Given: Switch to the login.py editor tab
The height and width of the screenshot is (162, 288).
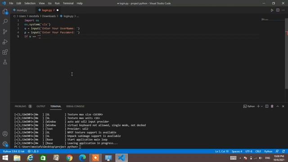Looking at the screenshot, I should tap(47, 10).
